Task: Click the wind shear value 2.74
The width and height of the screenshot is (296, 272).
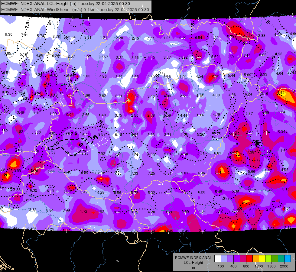Action: click(x=266, y=132)
